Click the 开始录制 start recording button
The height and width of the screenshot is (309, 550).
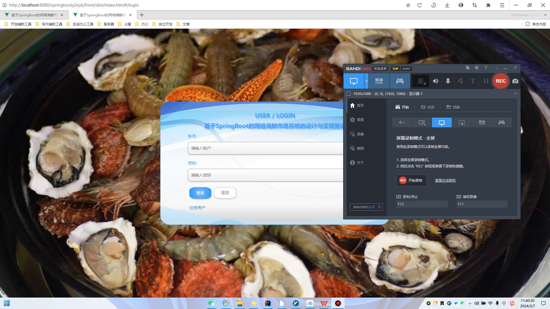pos(411,180)
